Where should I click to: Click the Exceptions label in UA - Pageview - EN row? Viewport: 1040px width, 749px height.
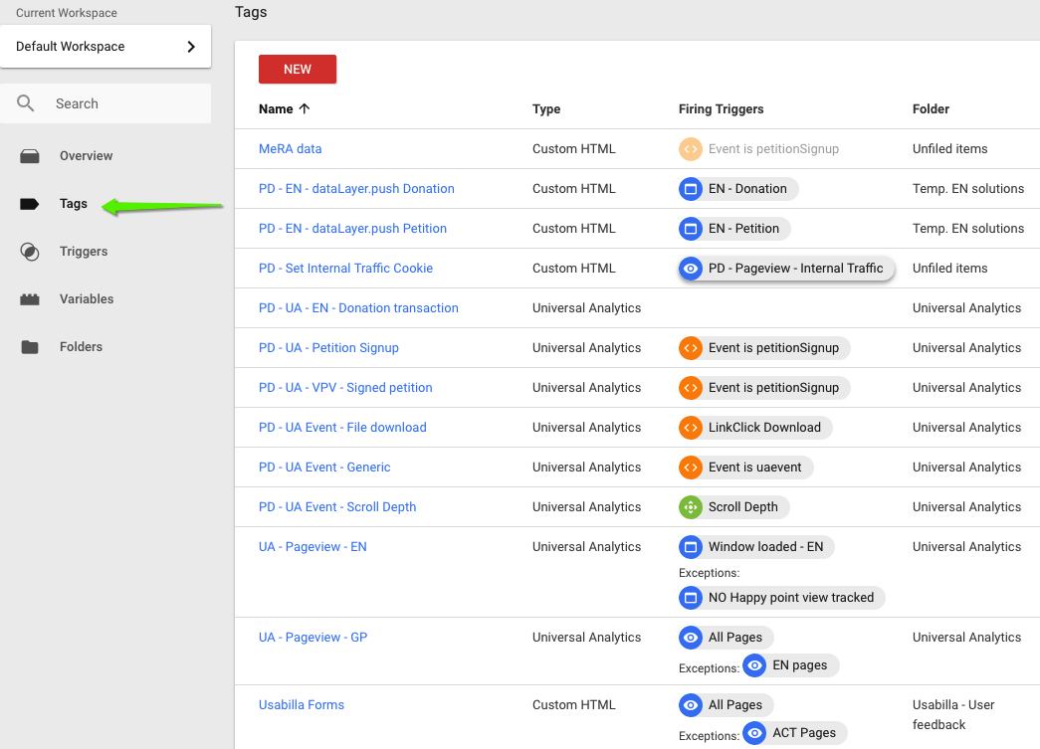(709, 573)
